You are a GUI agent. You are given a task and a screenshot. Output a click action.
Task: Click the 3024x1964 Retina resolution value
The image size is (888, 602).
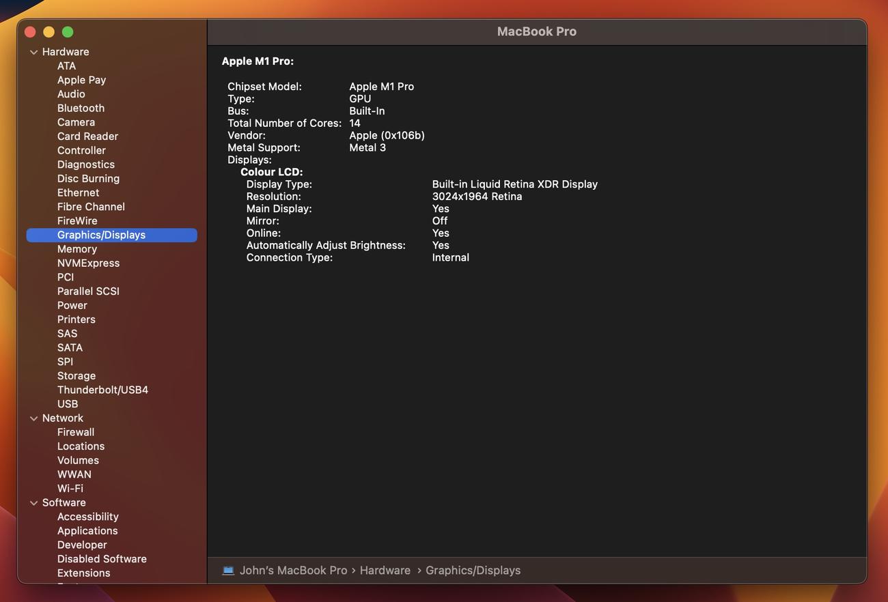tap(477, 197)
